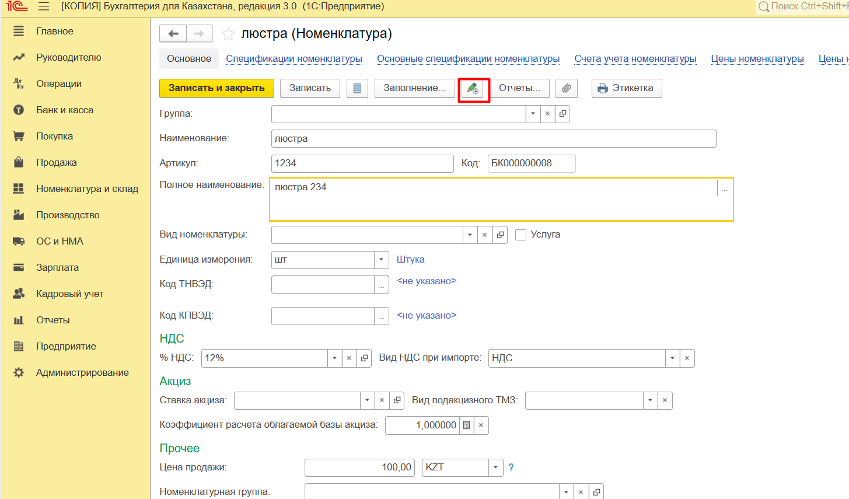849x499 pixels.
Task: Click the edit history icon highlighted in red
Action: pyautogui.click(x=473, y=88)
